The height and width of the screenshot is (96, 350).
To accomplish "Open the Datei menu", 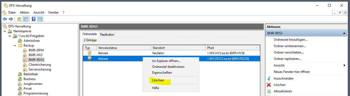I will pyautogui.click(x=12, y=12).
